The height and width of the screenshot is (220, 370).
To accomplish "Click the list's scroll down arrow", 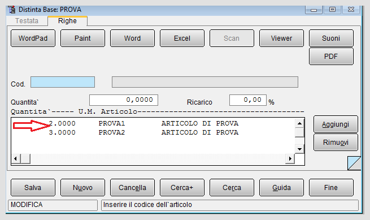I will tap(300, 149).
